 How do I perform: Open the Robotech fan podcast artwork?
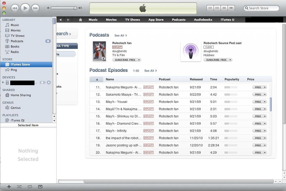point(99,51)
